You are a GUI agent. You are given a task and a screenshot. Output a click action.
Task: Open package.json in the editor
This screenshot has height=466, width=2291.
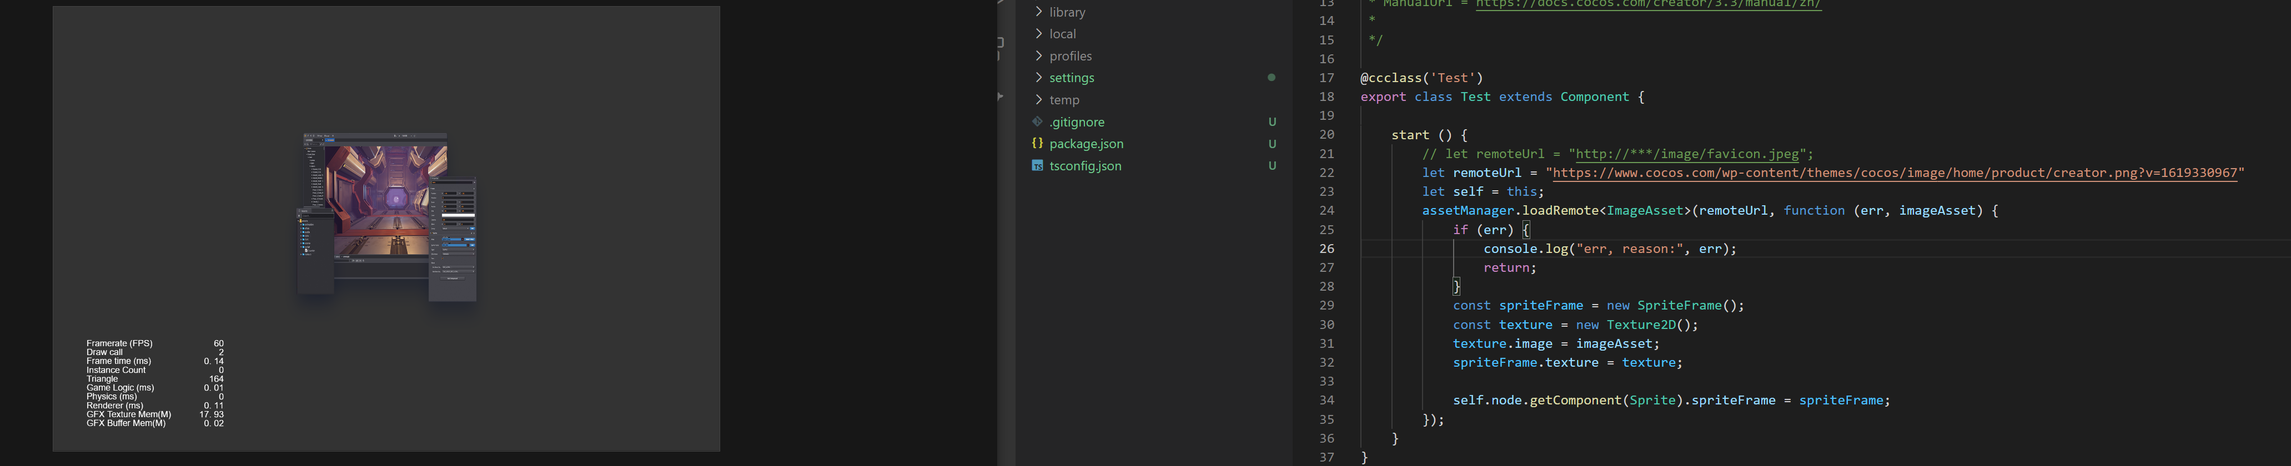1086,144
